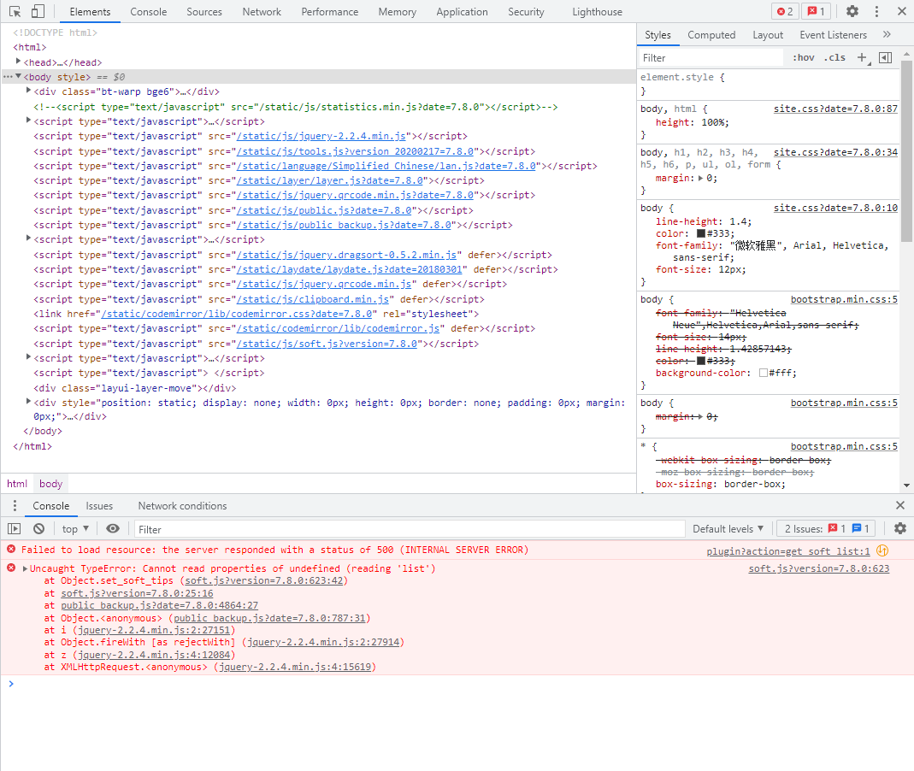
Task: Click the orange request initiator icon beside plugin link
Action: [x=882, y=550]
